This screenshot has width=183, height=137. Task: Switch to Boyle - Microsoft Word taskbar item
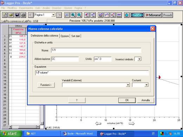pyautogui.click(x=79, y=133)
